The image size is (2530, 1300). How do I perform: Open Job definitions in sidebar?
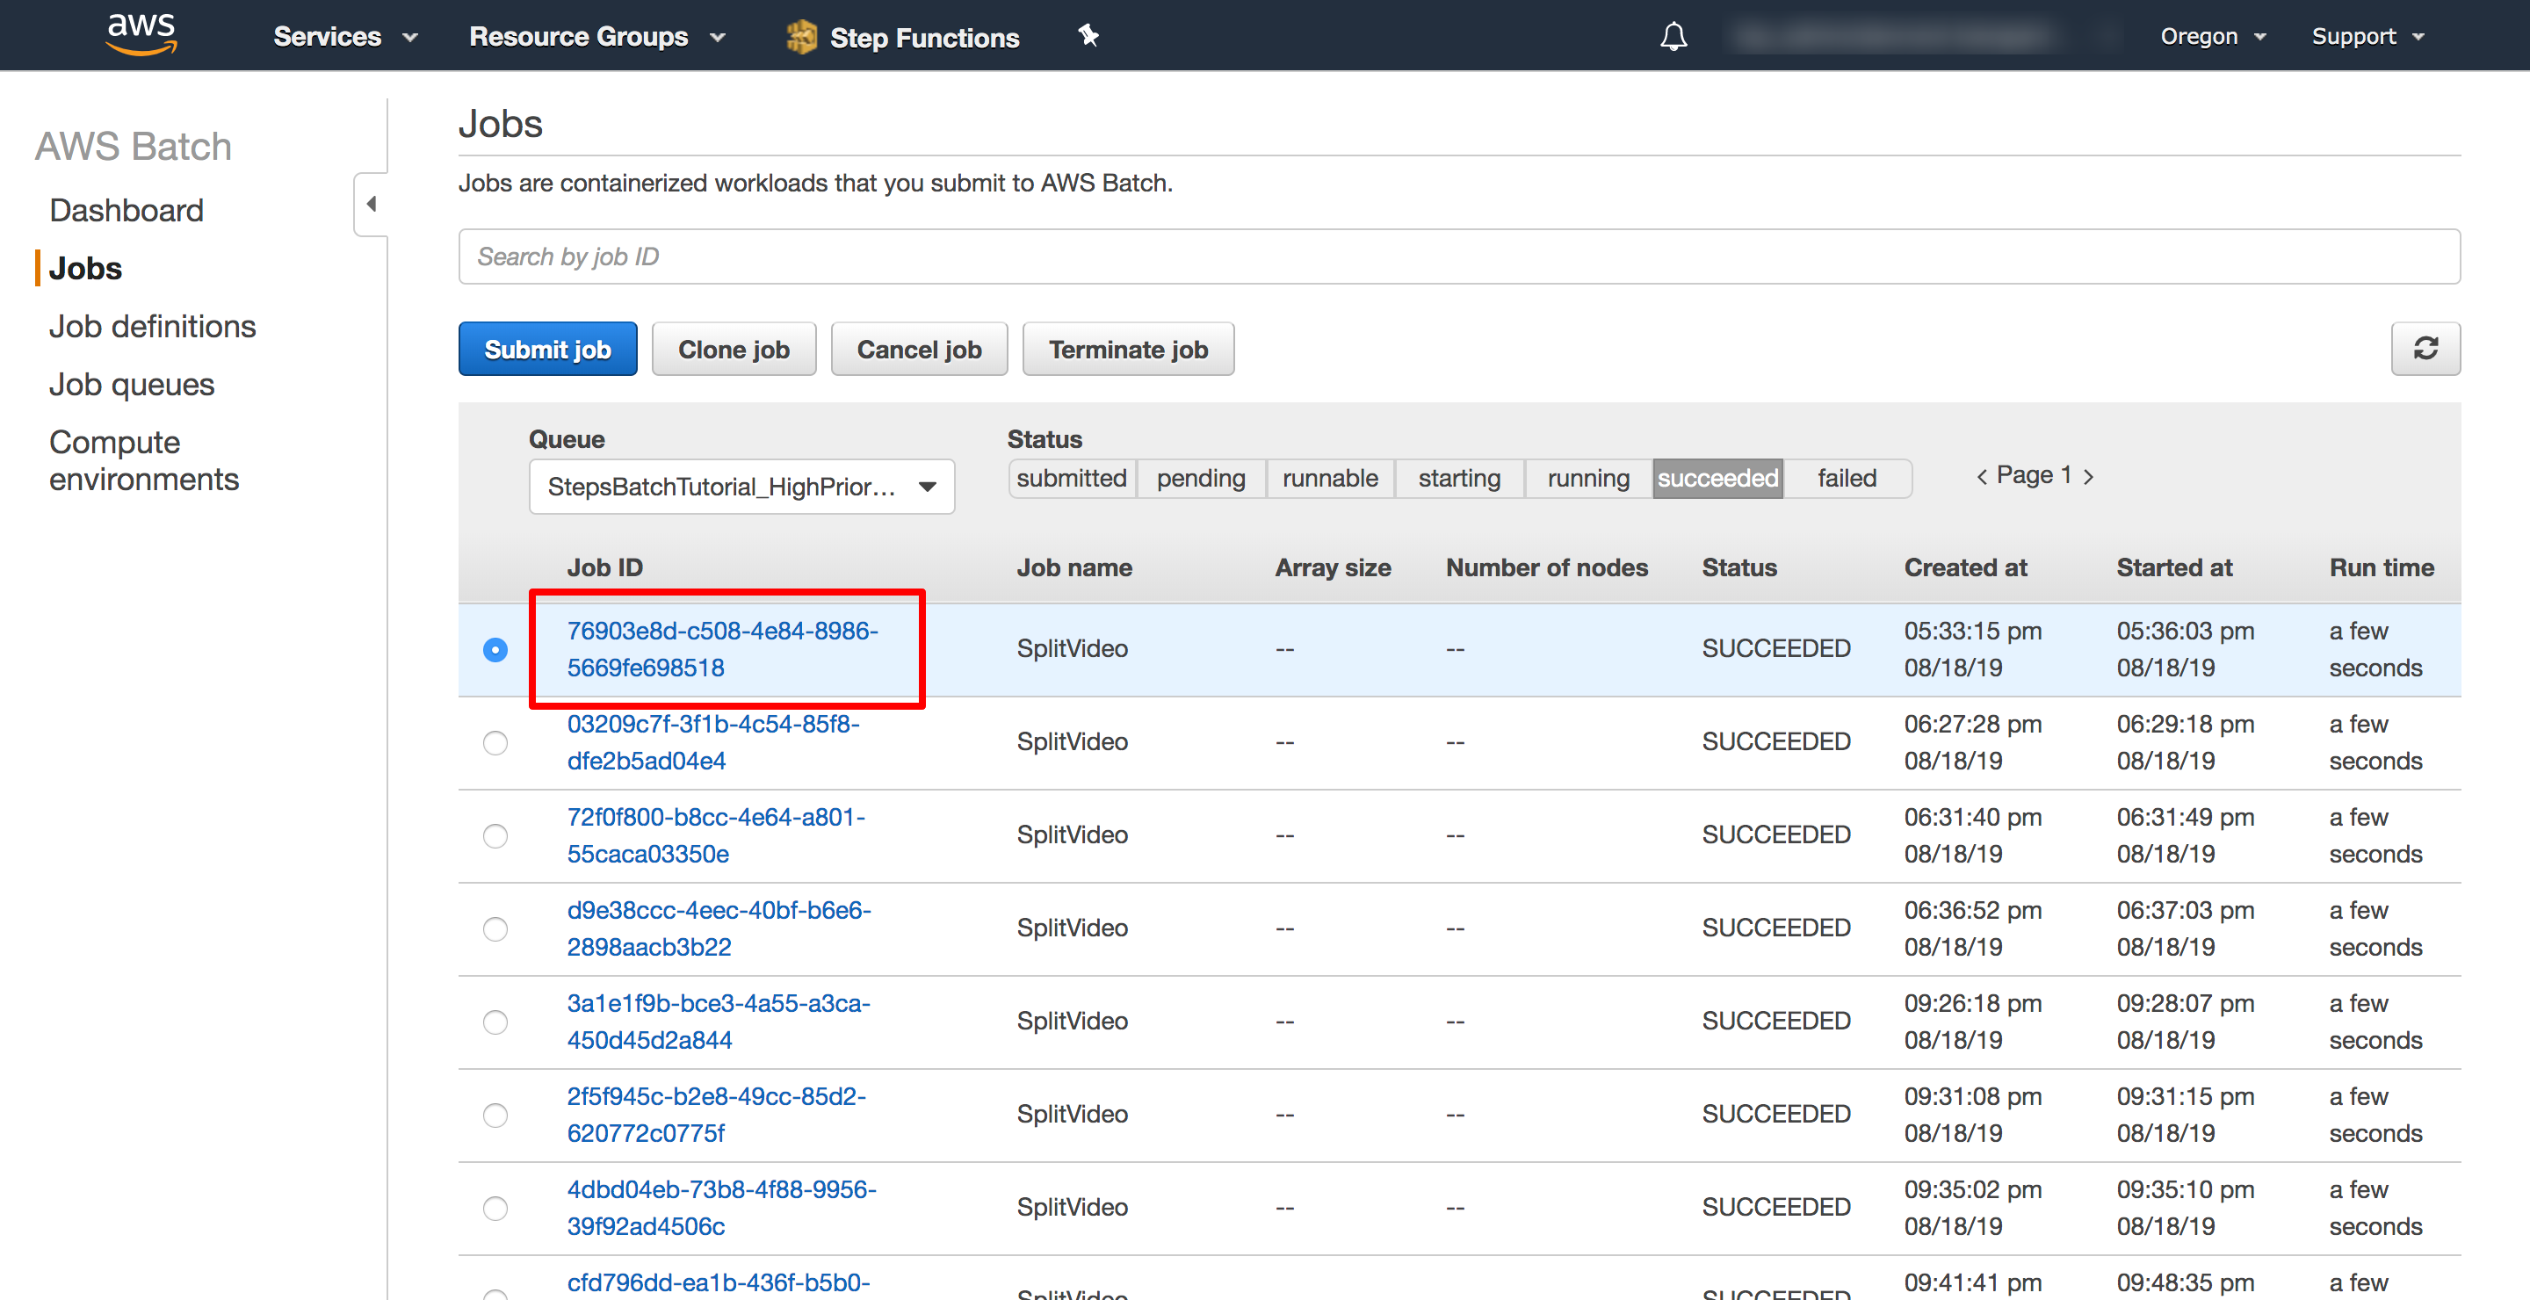pos(152,326)
